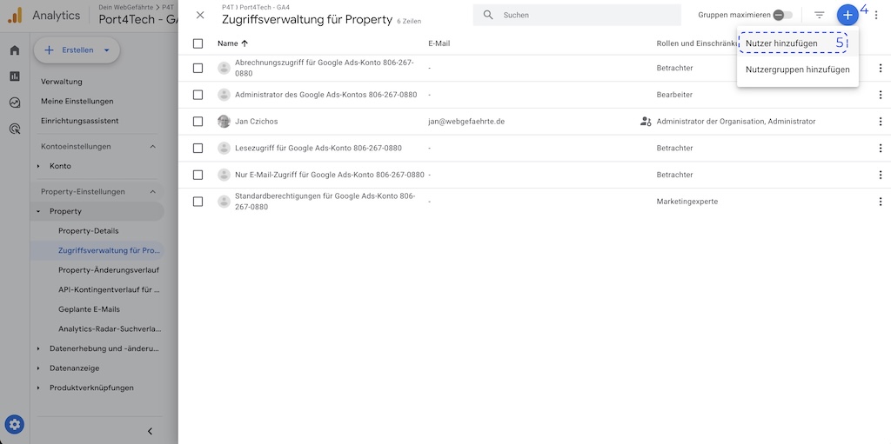Click the magnifier search icon
This screenshot has height=444, width=891.
[488, 15]
